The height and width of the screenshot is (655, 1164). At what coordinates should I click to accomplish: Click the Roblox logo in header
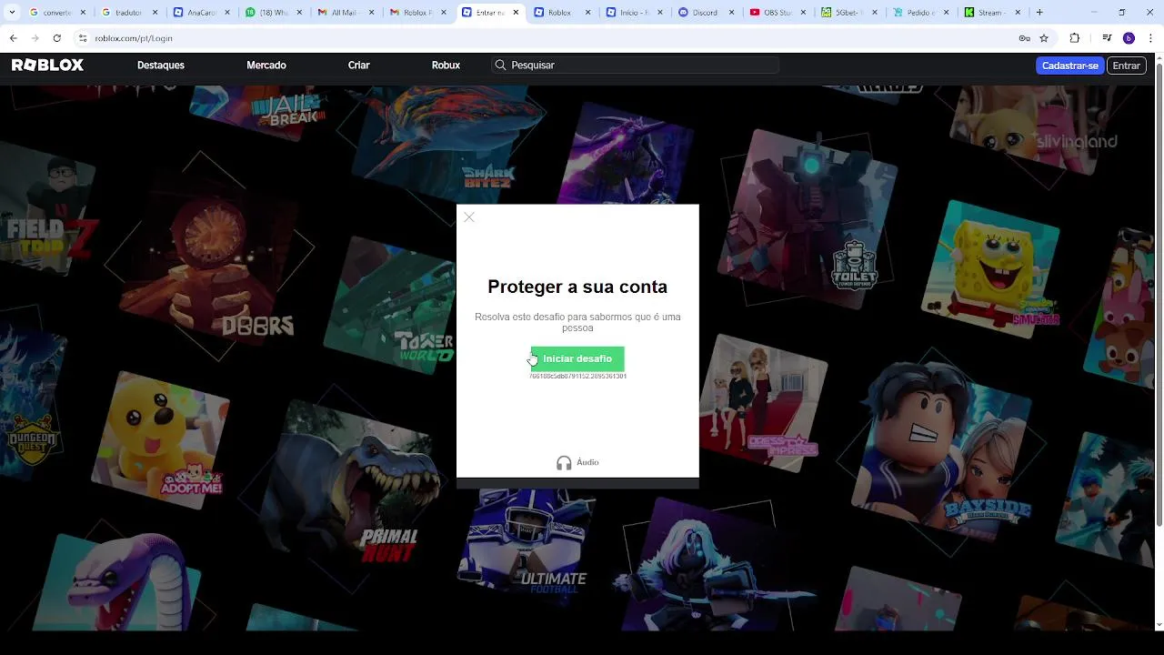(47, 65)
